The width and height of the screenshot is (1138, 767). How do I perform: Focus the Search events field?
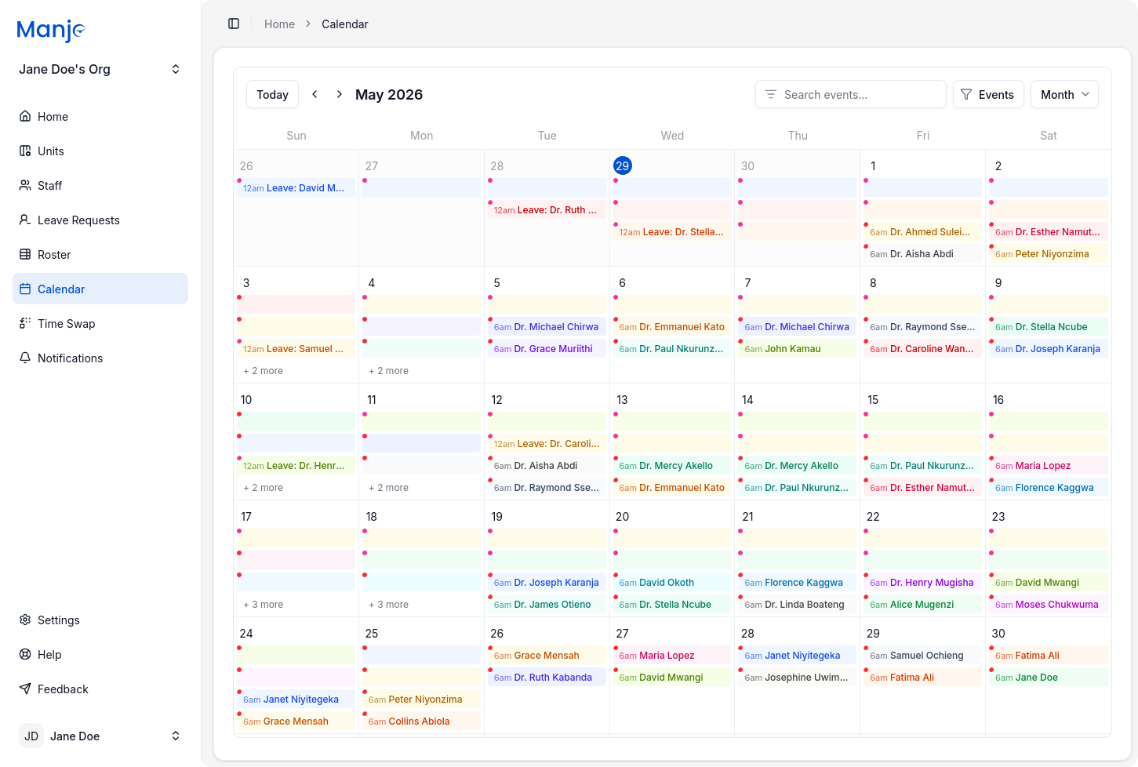(851, 94)
